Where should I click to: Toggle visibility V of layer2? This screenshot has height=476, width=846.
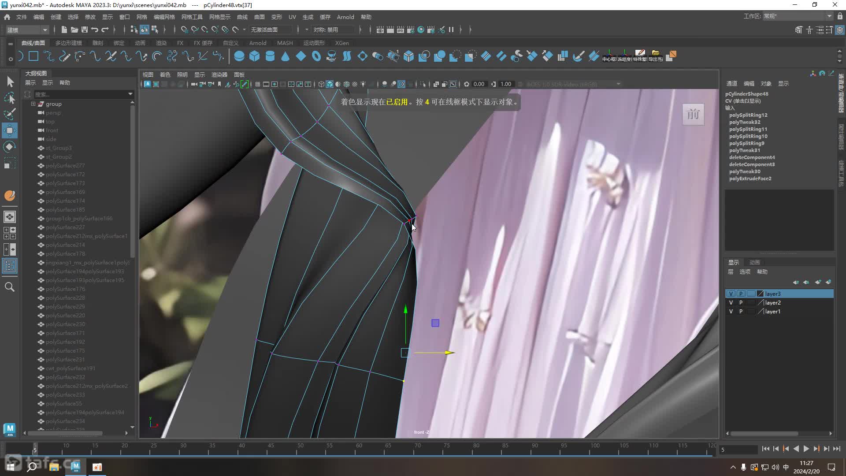731,302
